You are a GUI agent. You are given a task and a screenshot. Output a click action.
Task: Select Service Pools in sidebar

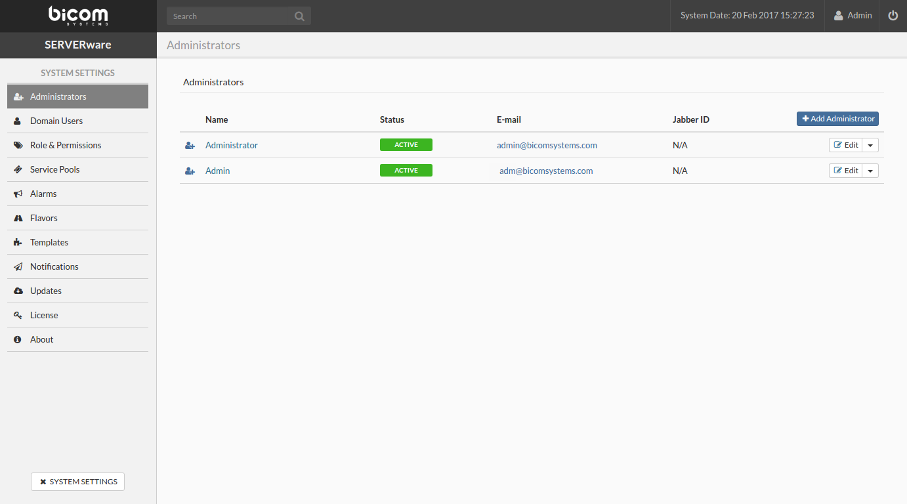(54, 170)
